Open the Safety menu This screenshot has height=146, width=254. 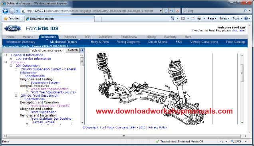224,19
